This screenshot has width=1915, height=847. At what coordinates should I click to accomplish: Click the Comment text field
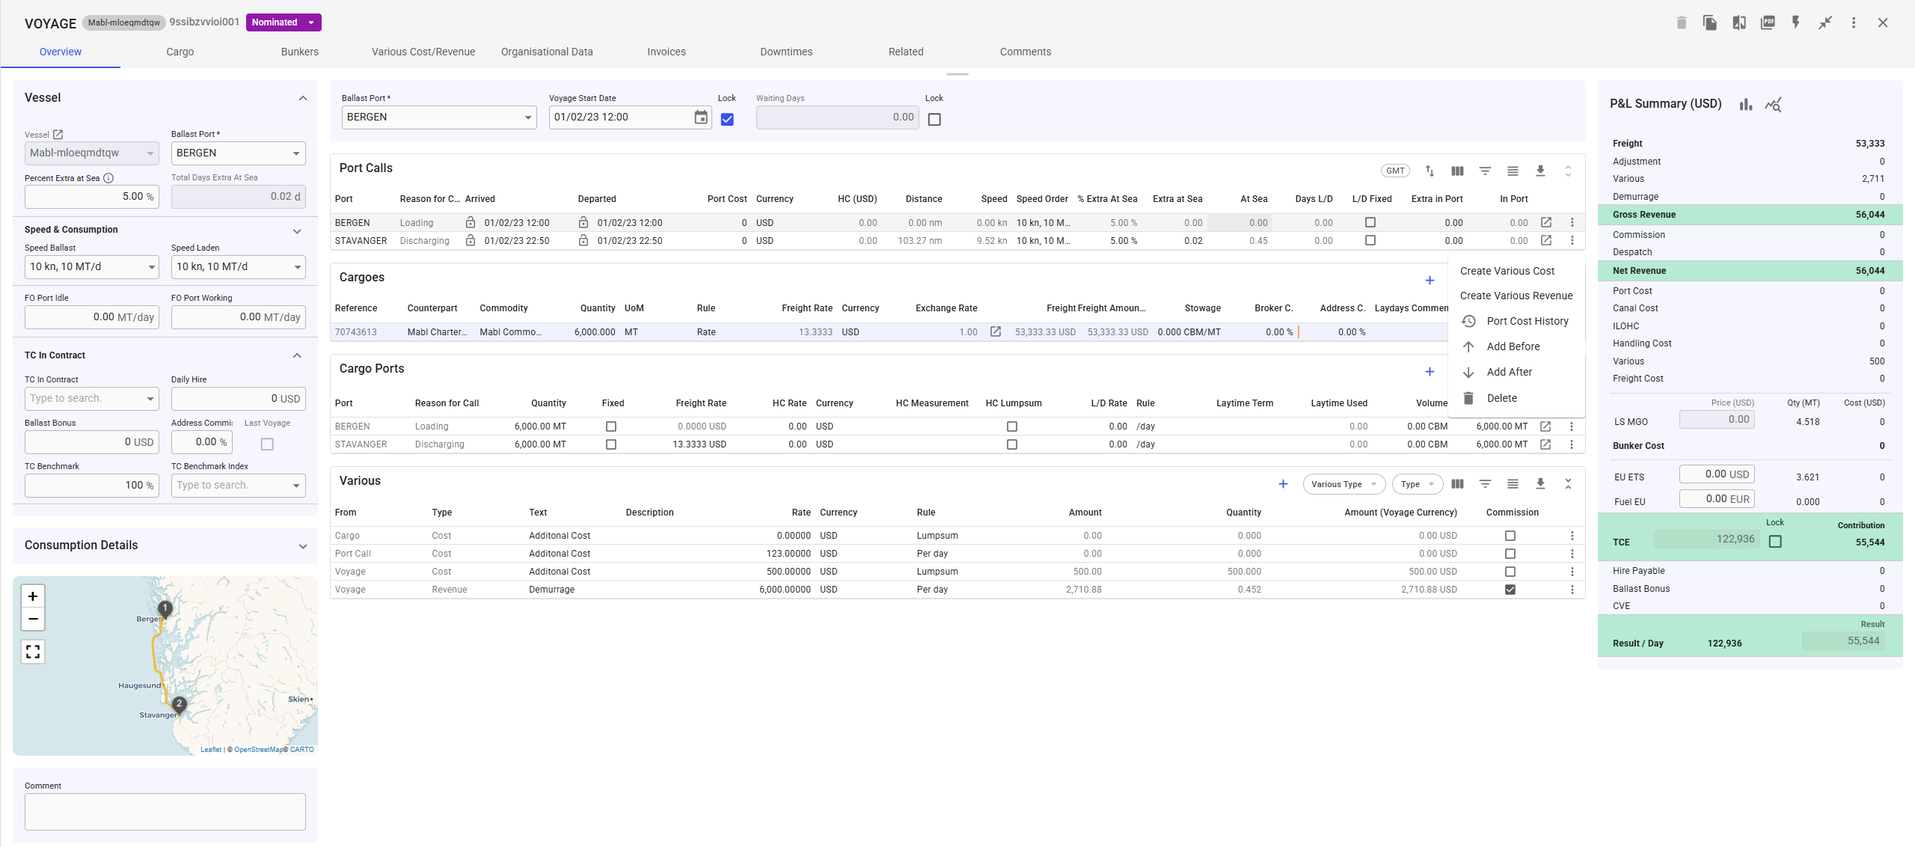pos(165,812)
